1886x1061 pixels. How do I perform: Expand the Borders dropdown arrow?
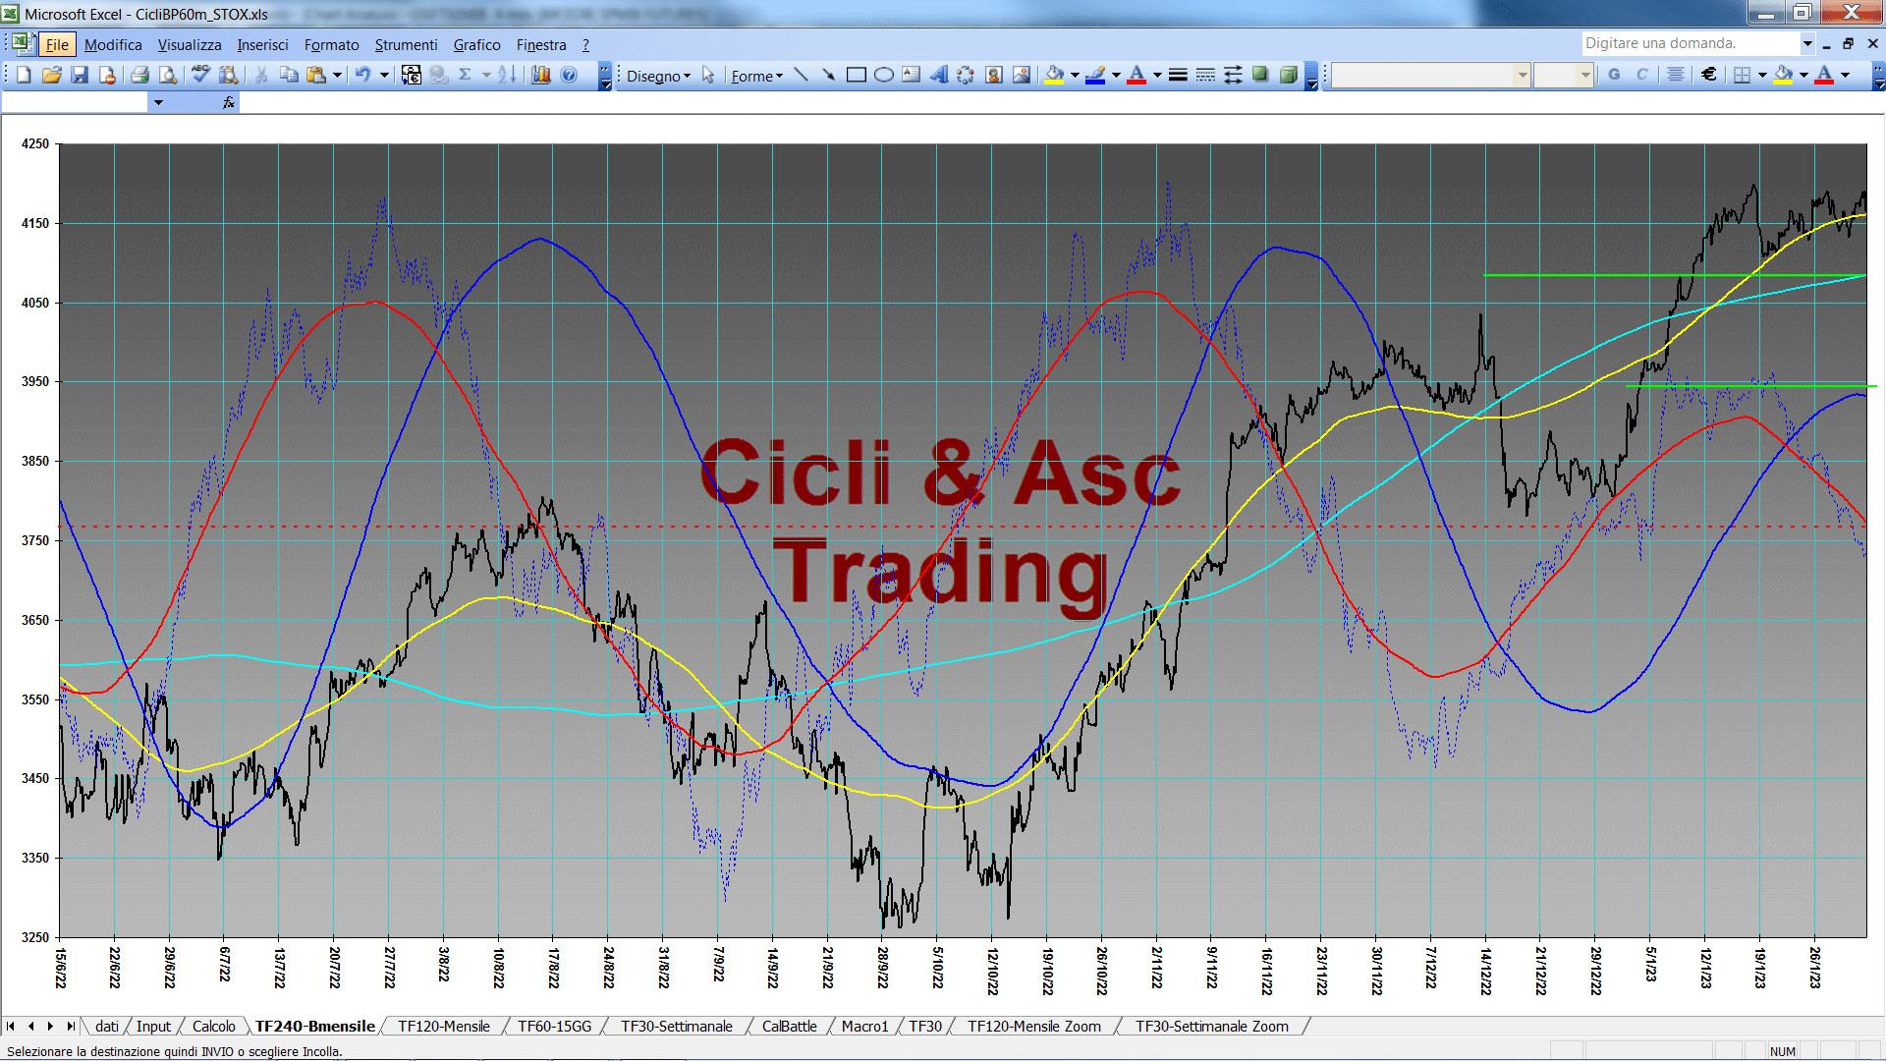click(x=1762, y=75)
